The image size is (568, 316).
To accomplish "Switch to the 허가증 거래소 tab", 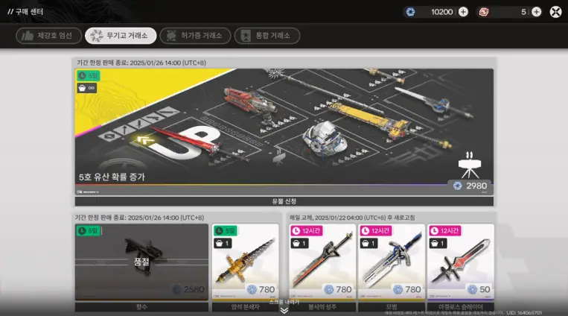I will click(195, 36).
